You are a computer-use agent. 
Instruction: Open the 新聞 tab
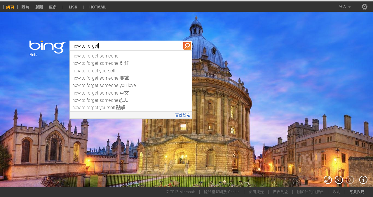coord(39,7)
